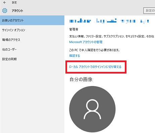The height and width of the screenshot is (133, 155).
Task: Click Microsoft アカウントの管理 link
Action: 86,42
